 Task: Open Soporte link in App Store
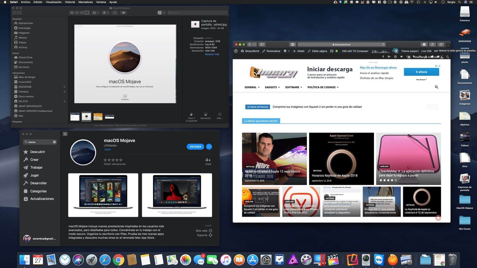click(205, 235)
